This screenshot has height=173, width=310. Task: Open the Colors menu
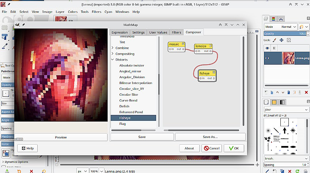[73, 12]
